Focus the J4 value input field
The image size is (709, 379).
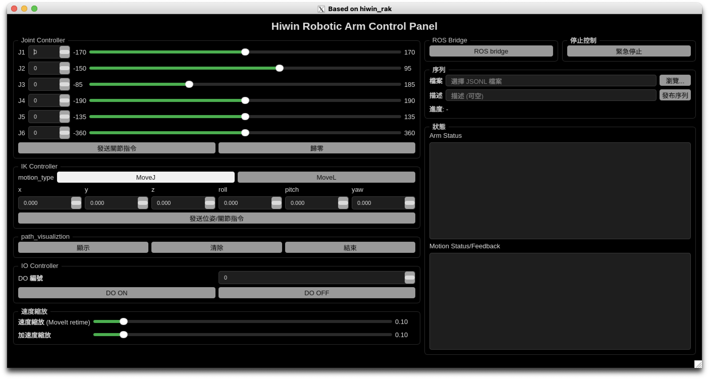[x=44, y=100]
